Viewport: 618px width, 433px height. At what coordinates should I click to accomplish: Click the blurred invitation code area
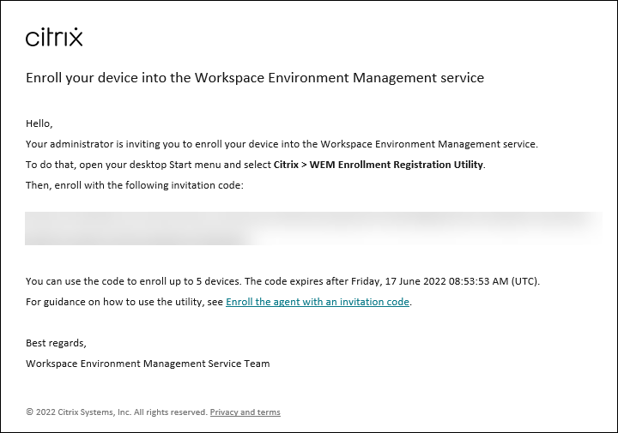point(312,228)
